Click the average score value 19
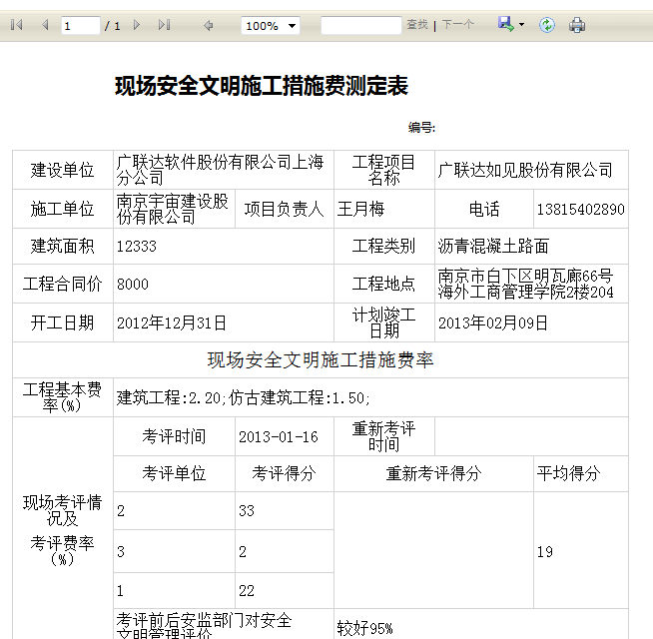The height and width of the screenshot is (639, 653). click(x=545, y=551)
